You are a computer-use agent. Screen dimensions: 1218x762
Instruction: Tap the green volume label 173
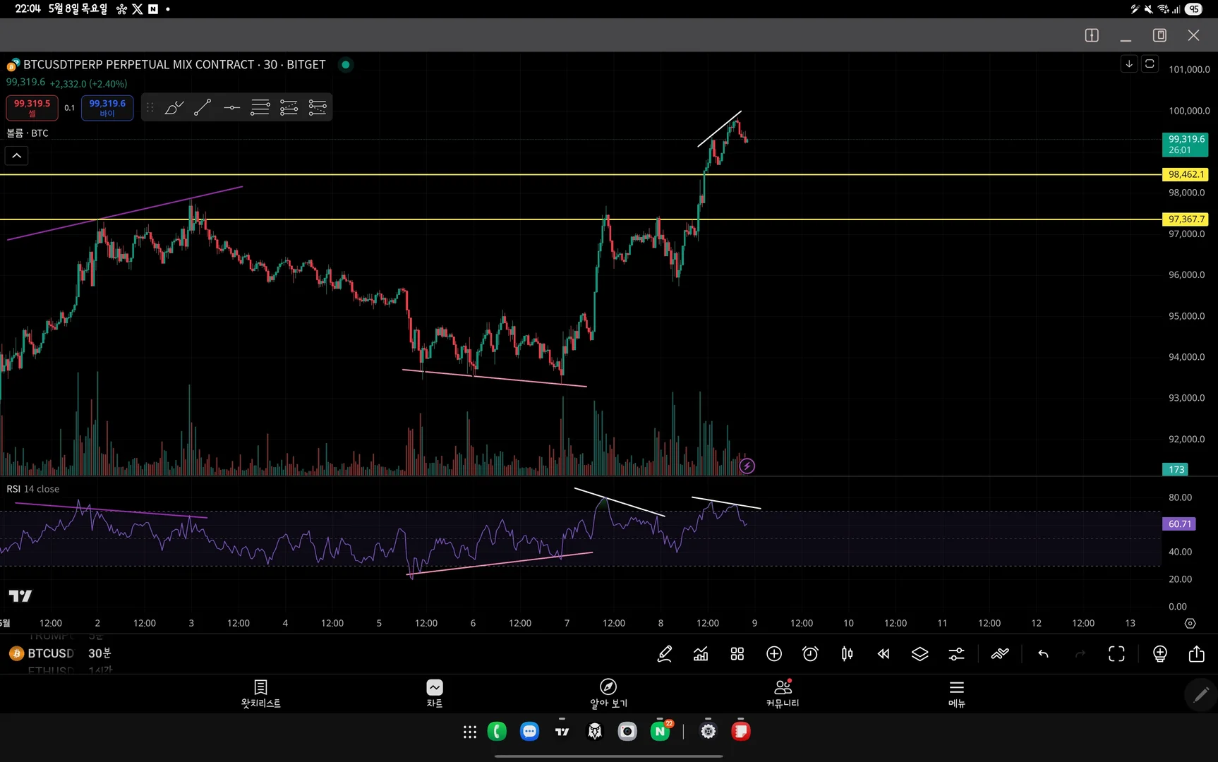[x=1175, y=469]
